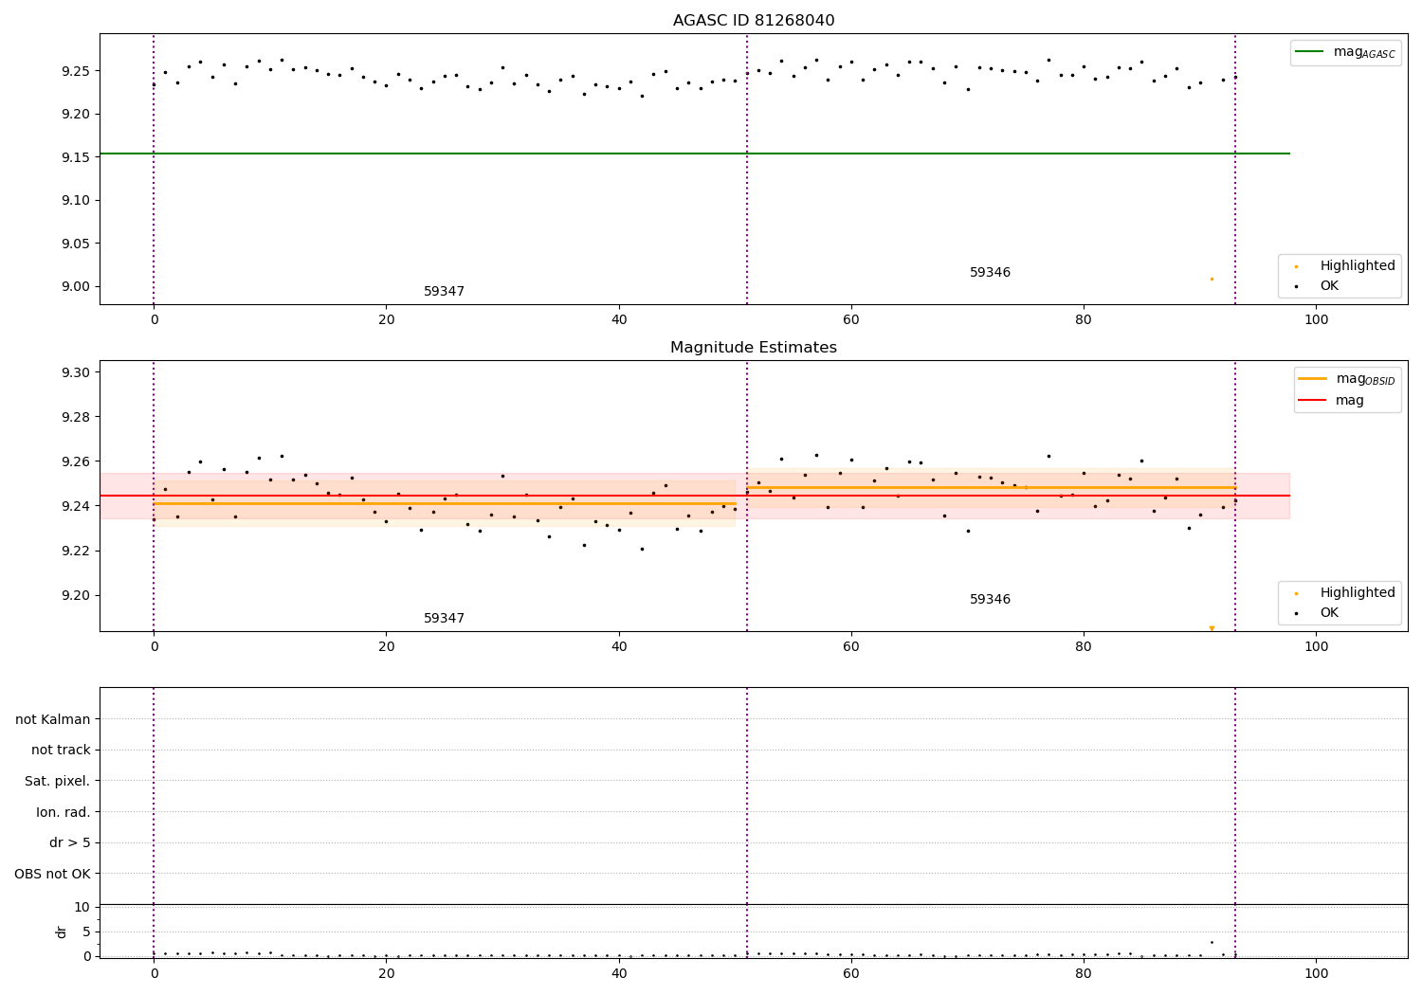Click the 9.25 y-axis tick label
This screenshot has height=995, width=1422.
tap(75, 71)
